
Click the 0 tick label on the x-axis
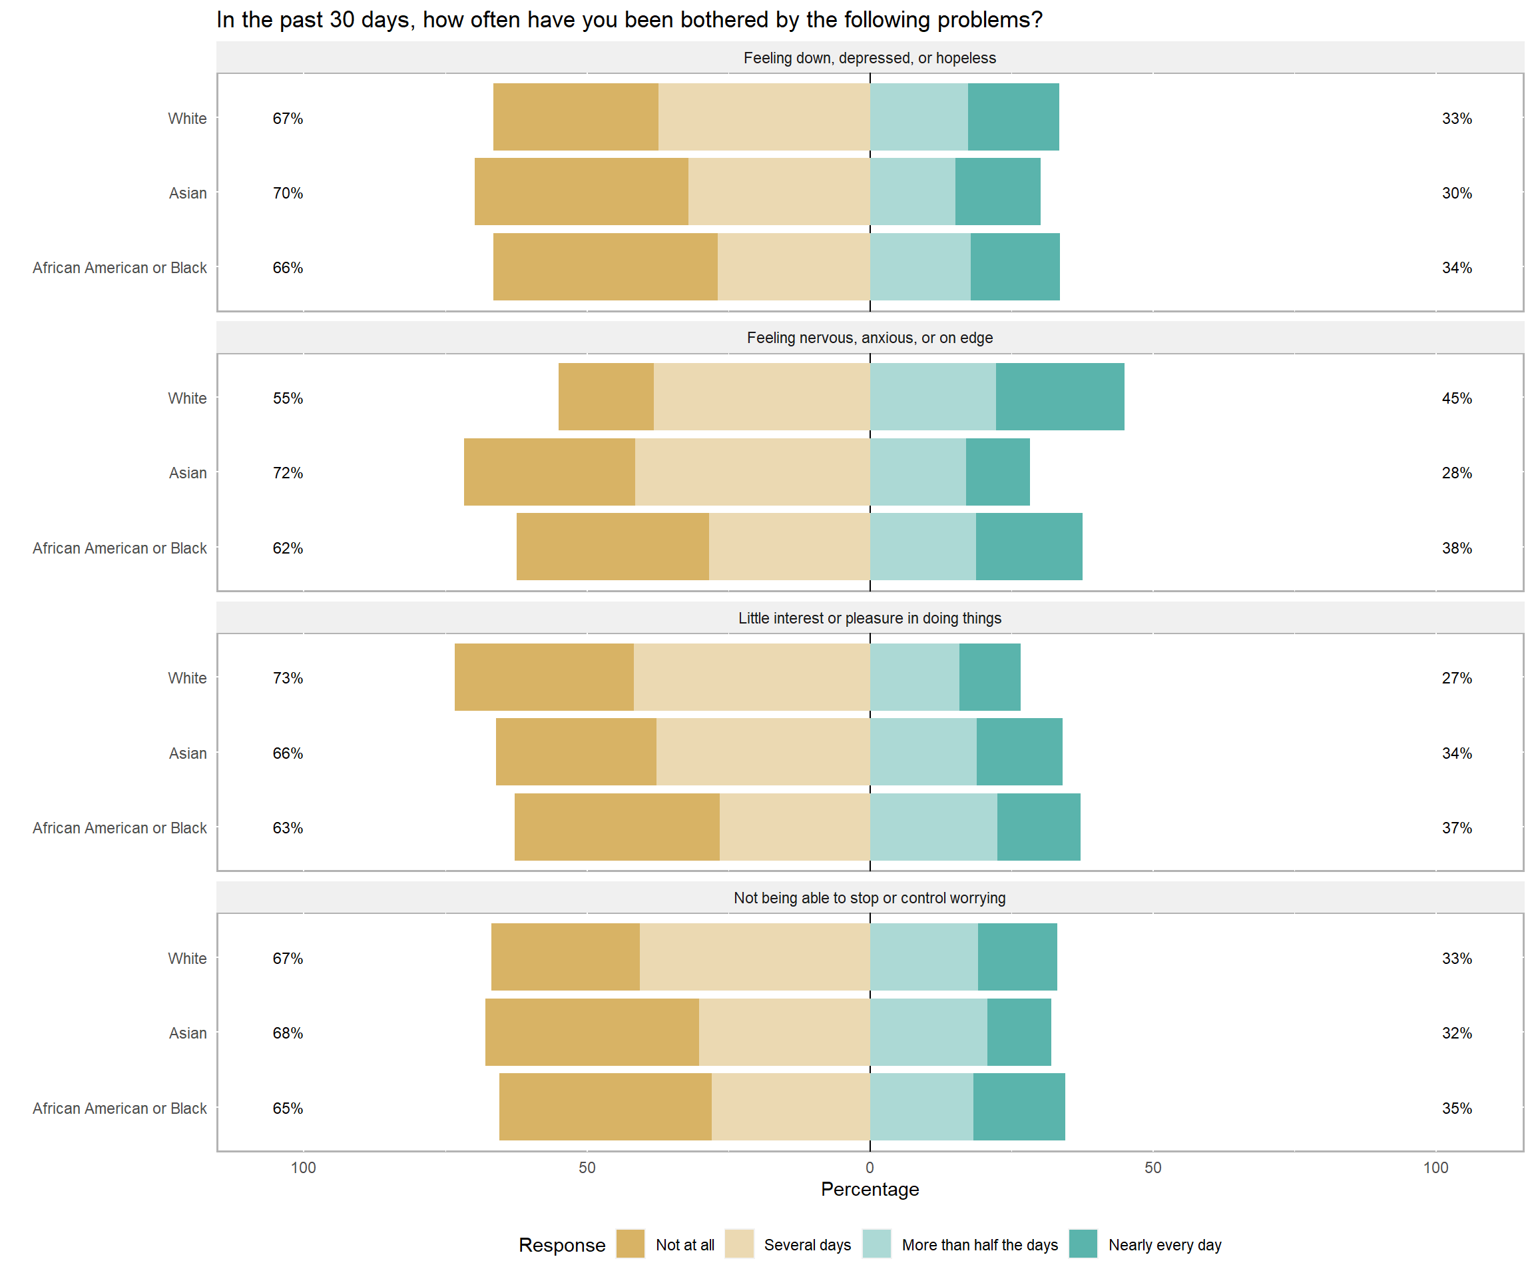click(x=870, y=1167)
